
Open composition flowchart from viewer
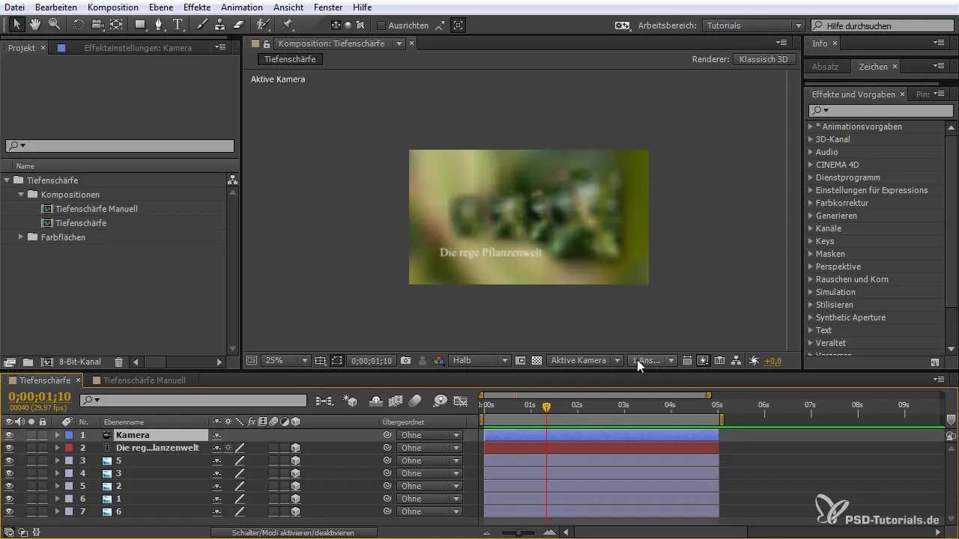pos(736,360)
